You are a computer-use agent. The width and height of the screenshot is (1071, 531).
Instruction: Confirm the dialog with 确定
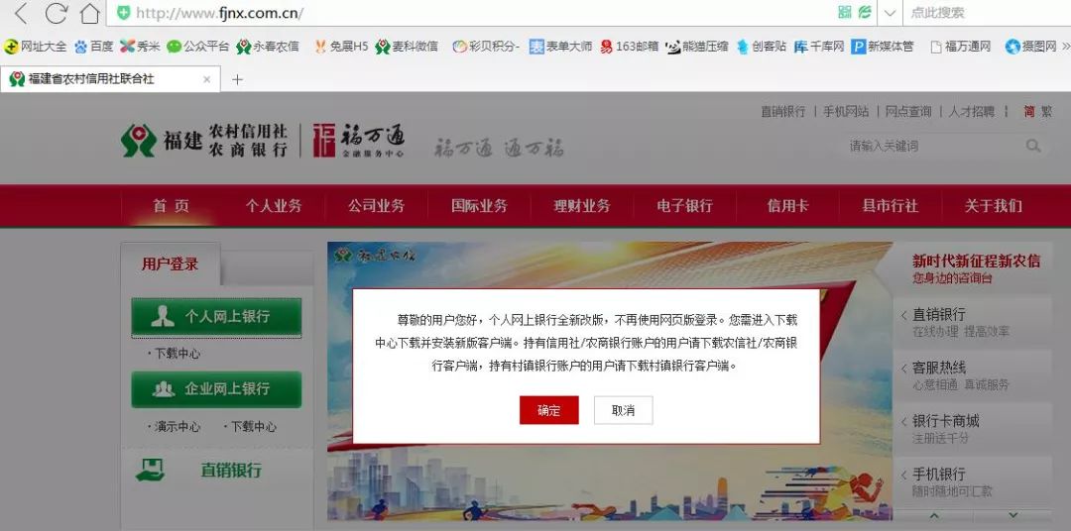coord(548,410)
